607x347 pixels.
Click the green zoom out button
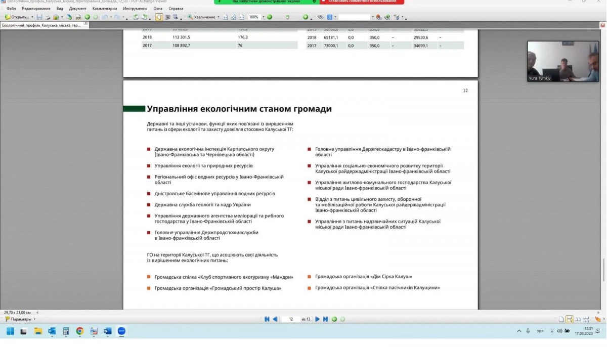270,17
